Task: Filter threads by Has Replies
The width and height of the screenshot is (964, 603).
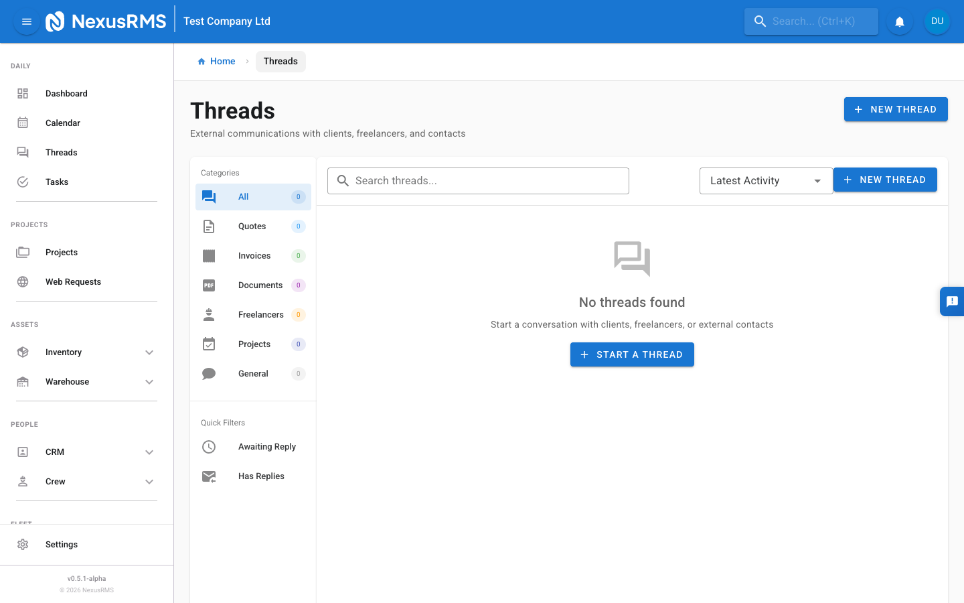Action: tap(261, 476)
